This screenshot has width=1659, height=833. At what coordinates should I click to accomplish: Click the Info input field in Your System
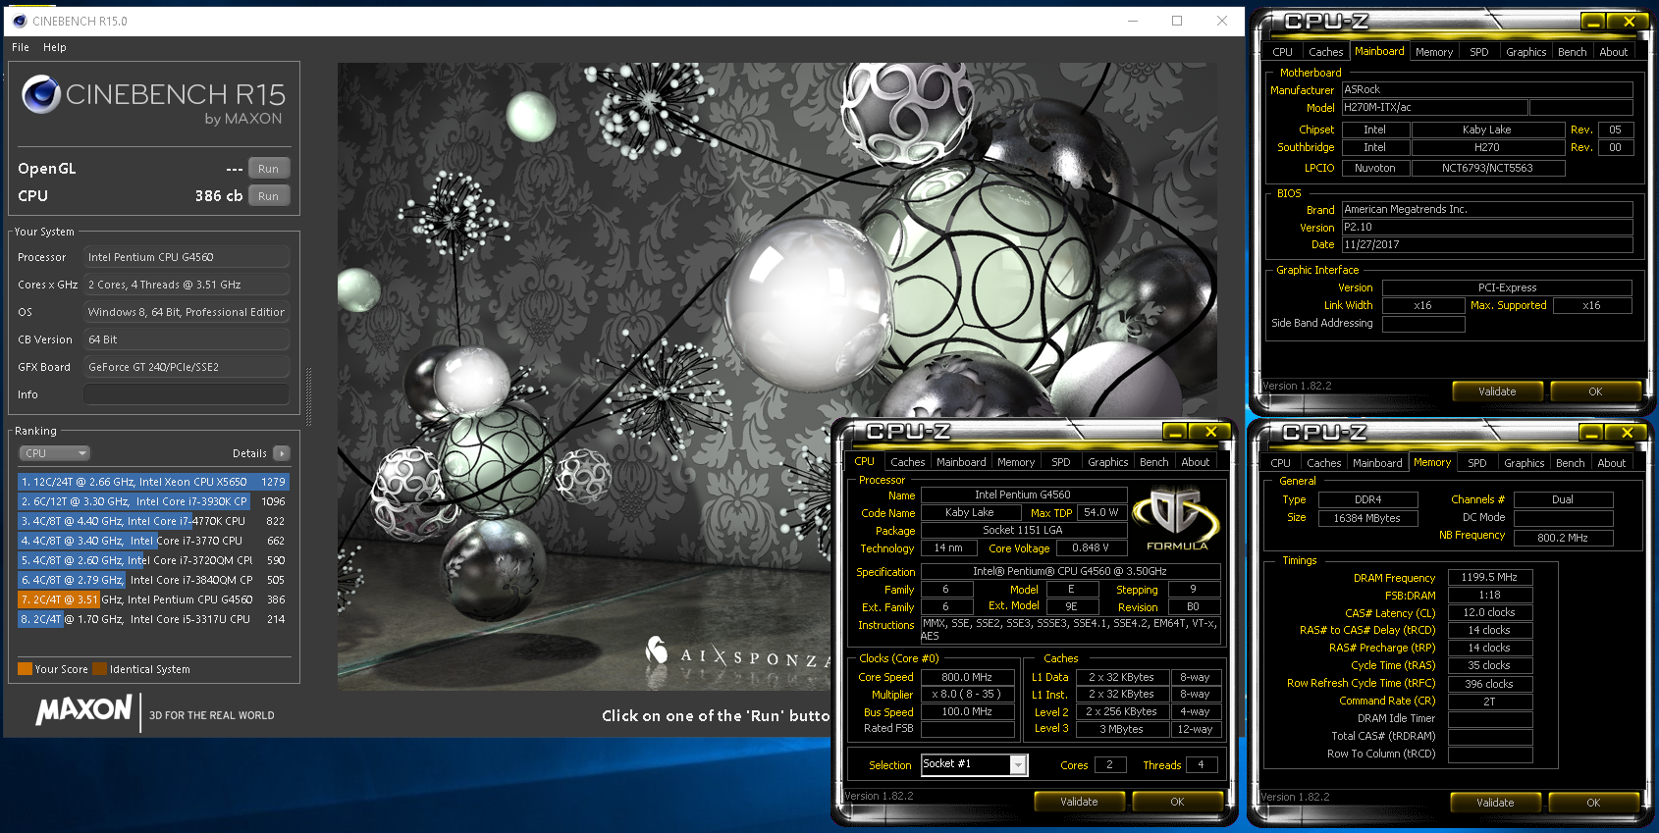pyautogui.click(x=187, y=394)
